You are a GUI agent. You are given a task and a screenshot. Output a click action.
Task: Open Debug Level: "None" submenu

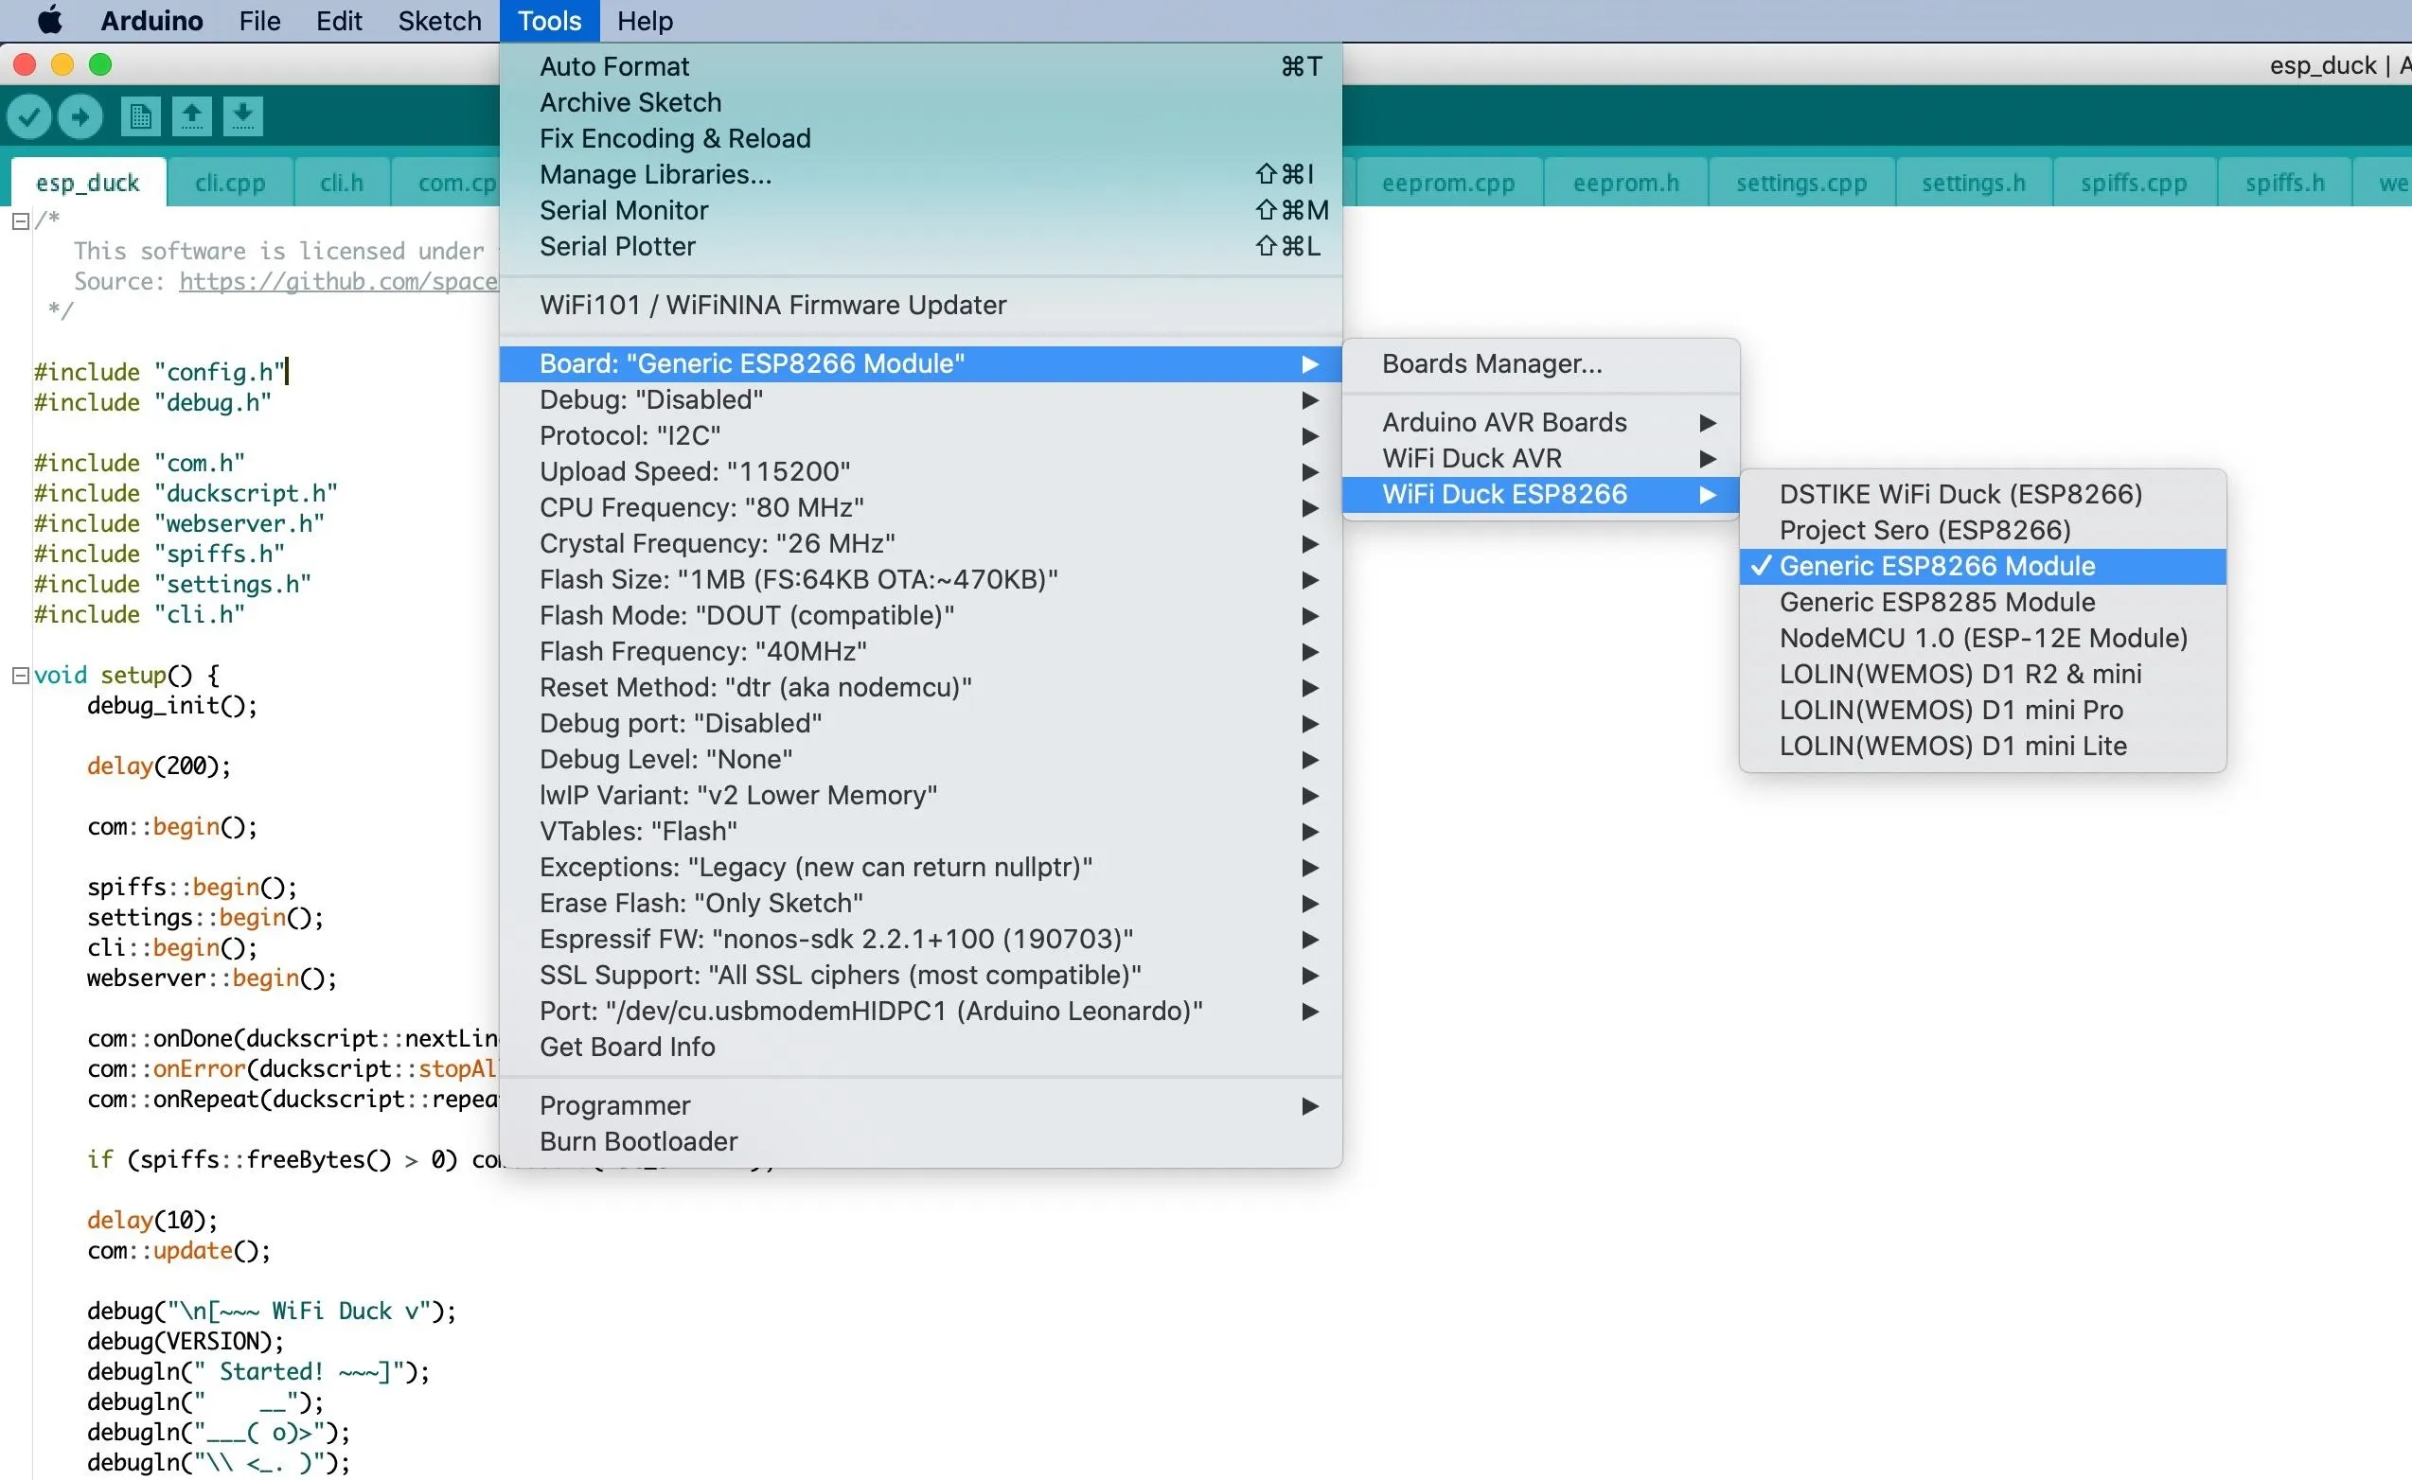[920, 760]
